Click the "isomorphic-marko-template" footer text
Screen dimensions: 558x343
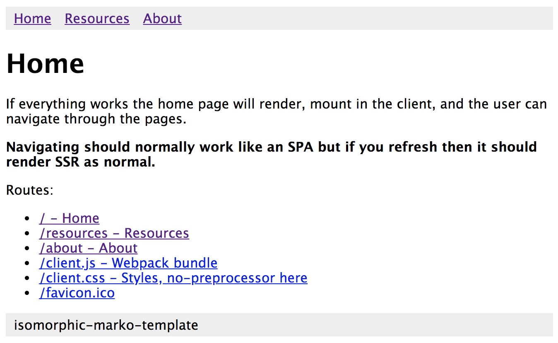pos(106,325)
